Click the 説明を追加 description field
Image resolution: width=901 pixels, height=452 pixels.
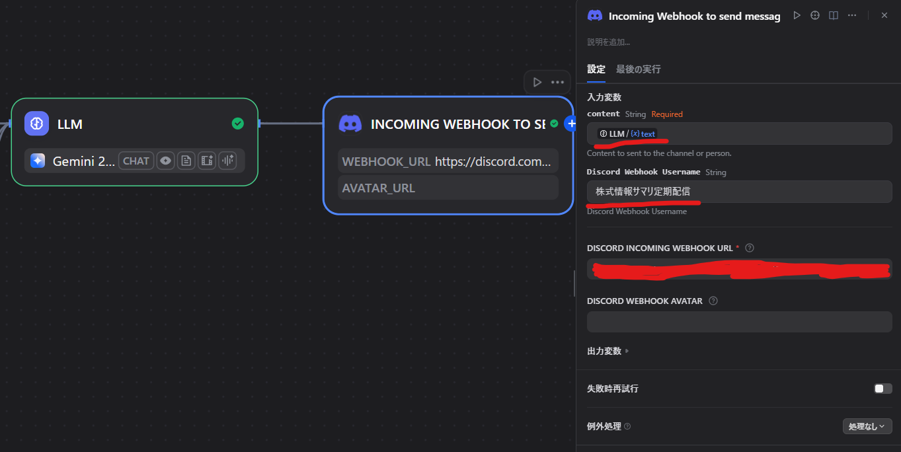click(609, 42)
